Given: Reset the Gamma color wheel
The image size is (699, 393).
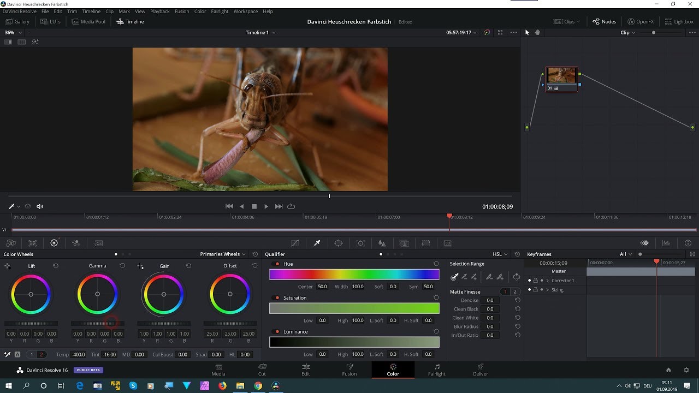Looking at the screenshot, I should pyautogui.click(x=122, y=266).
